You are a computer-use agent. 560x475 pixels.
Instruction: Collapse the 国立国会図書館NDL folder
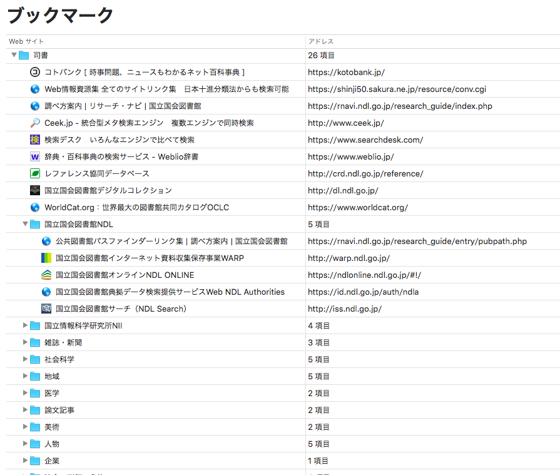click(26, 224)
